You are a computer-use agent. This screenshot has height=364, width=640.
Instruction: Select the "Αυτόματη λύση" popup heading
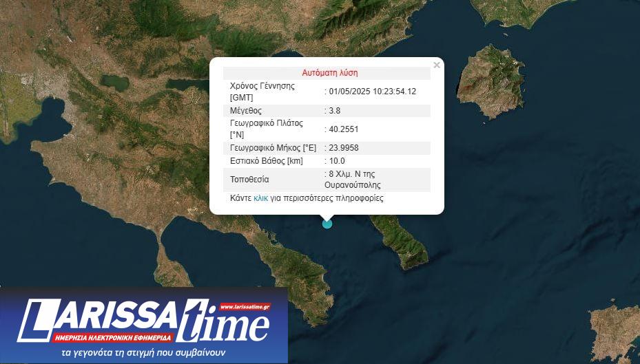[x=329, y=72]
